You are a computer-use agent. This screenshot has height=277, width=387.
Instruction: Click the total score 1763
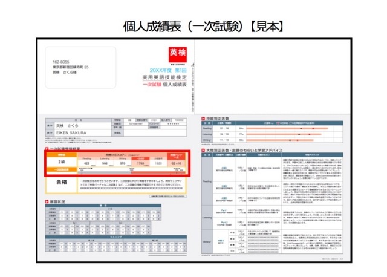pyautogui.click(x=140, y=163)
